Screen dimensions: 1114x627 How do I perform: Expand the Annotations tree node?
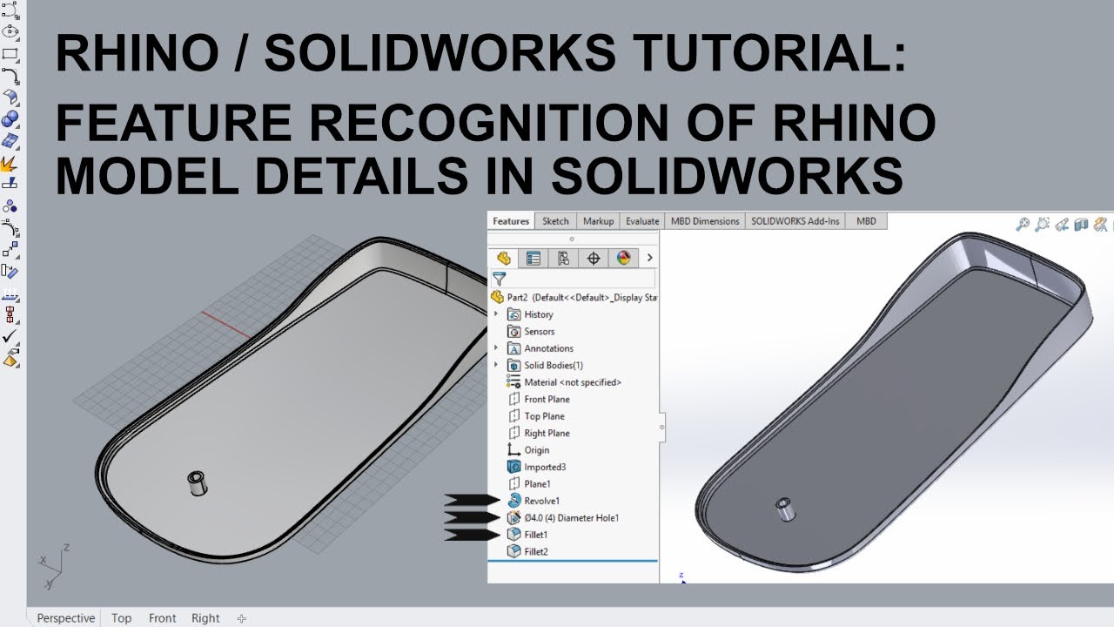(x=496, y=348)
